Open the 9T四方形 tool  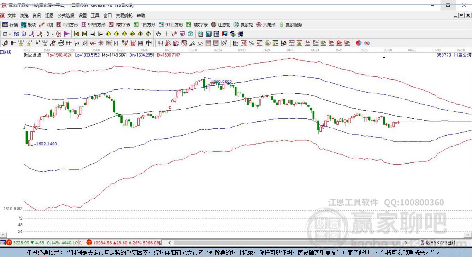point(171,25)
